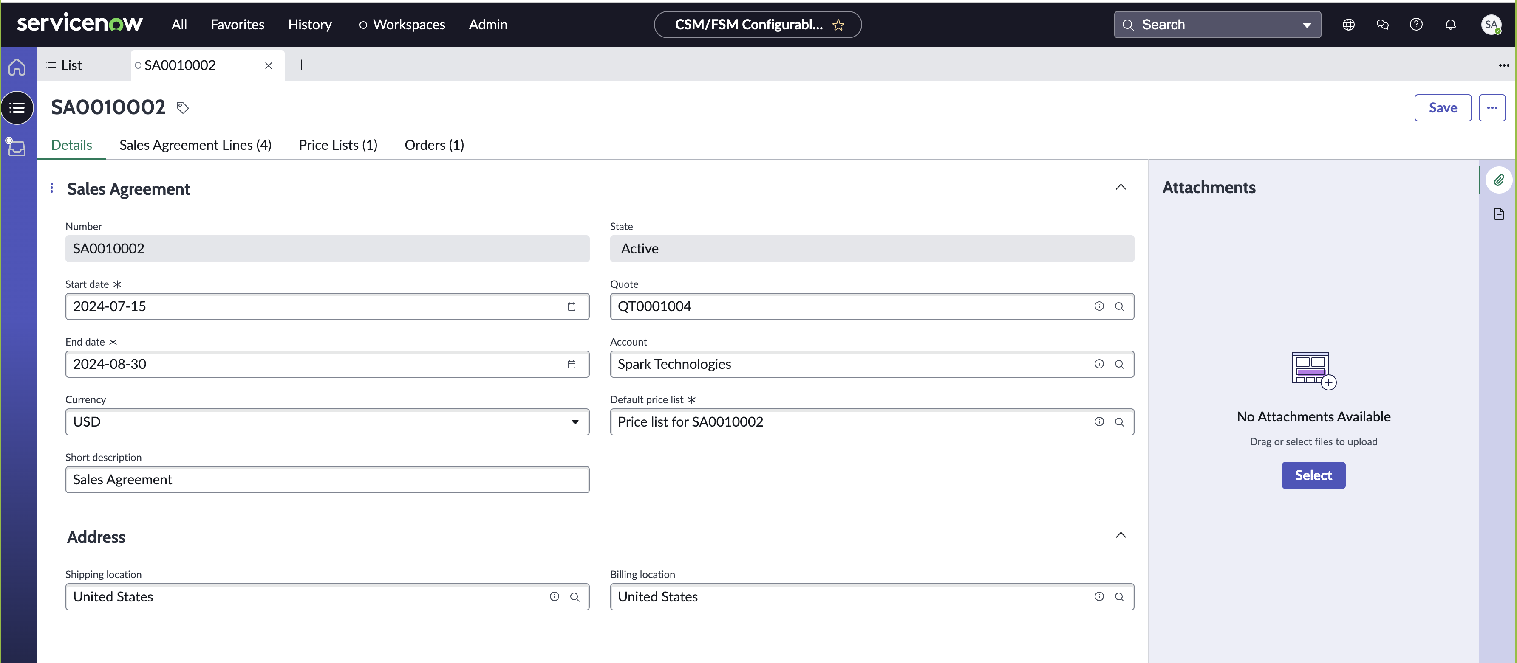Click the ServiceNow logo

79,23
